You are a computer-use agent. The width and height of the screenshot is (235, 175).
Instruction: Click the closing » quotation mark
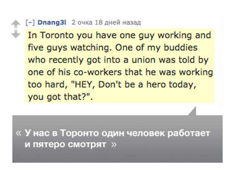pyautogui.click(x=114, y=144)
